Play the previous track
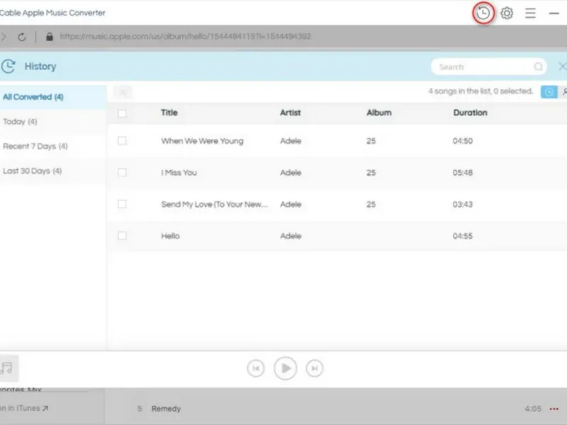Image resolution: width=567 pixels, height=425 pixels. point(256,368)
